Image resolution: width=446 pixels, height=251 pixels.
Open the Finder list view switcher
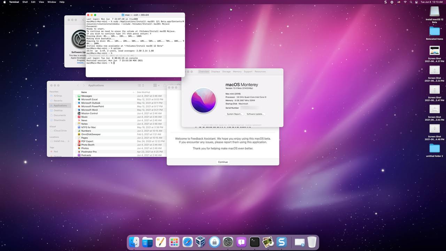pos(140,85)
